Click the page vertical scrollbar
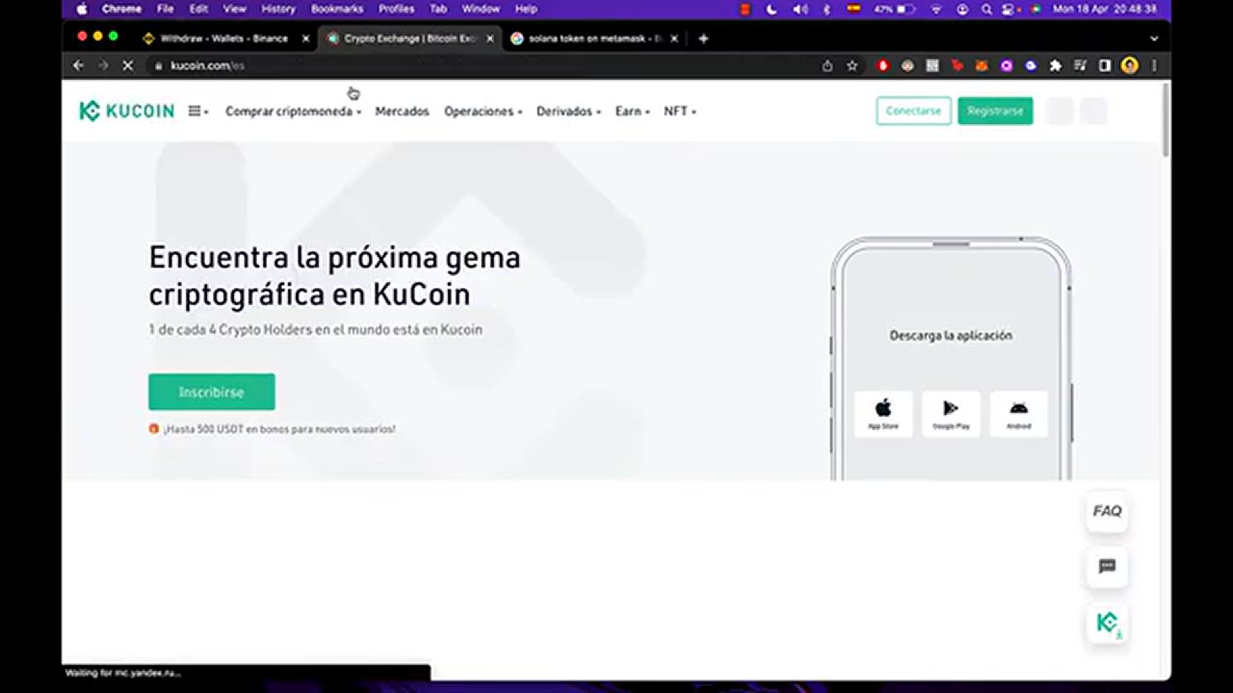This screenshot has width=1233, height=693. coord(1166,120)
